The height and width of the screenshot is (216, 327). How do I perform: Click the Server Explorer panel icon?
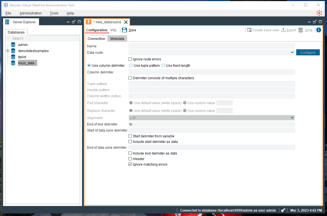coord(7,22)
